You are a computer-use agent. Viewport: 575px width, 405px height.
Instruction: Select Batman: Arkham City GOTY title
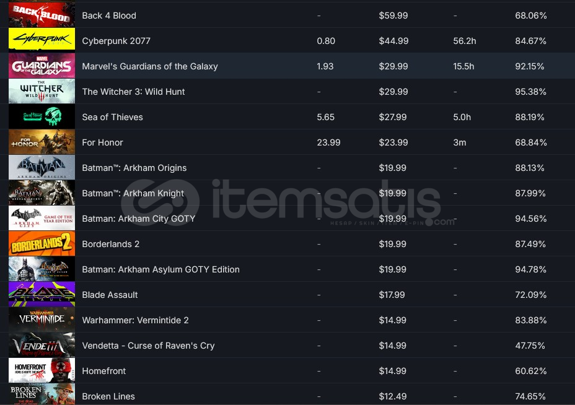pos(138,219)
